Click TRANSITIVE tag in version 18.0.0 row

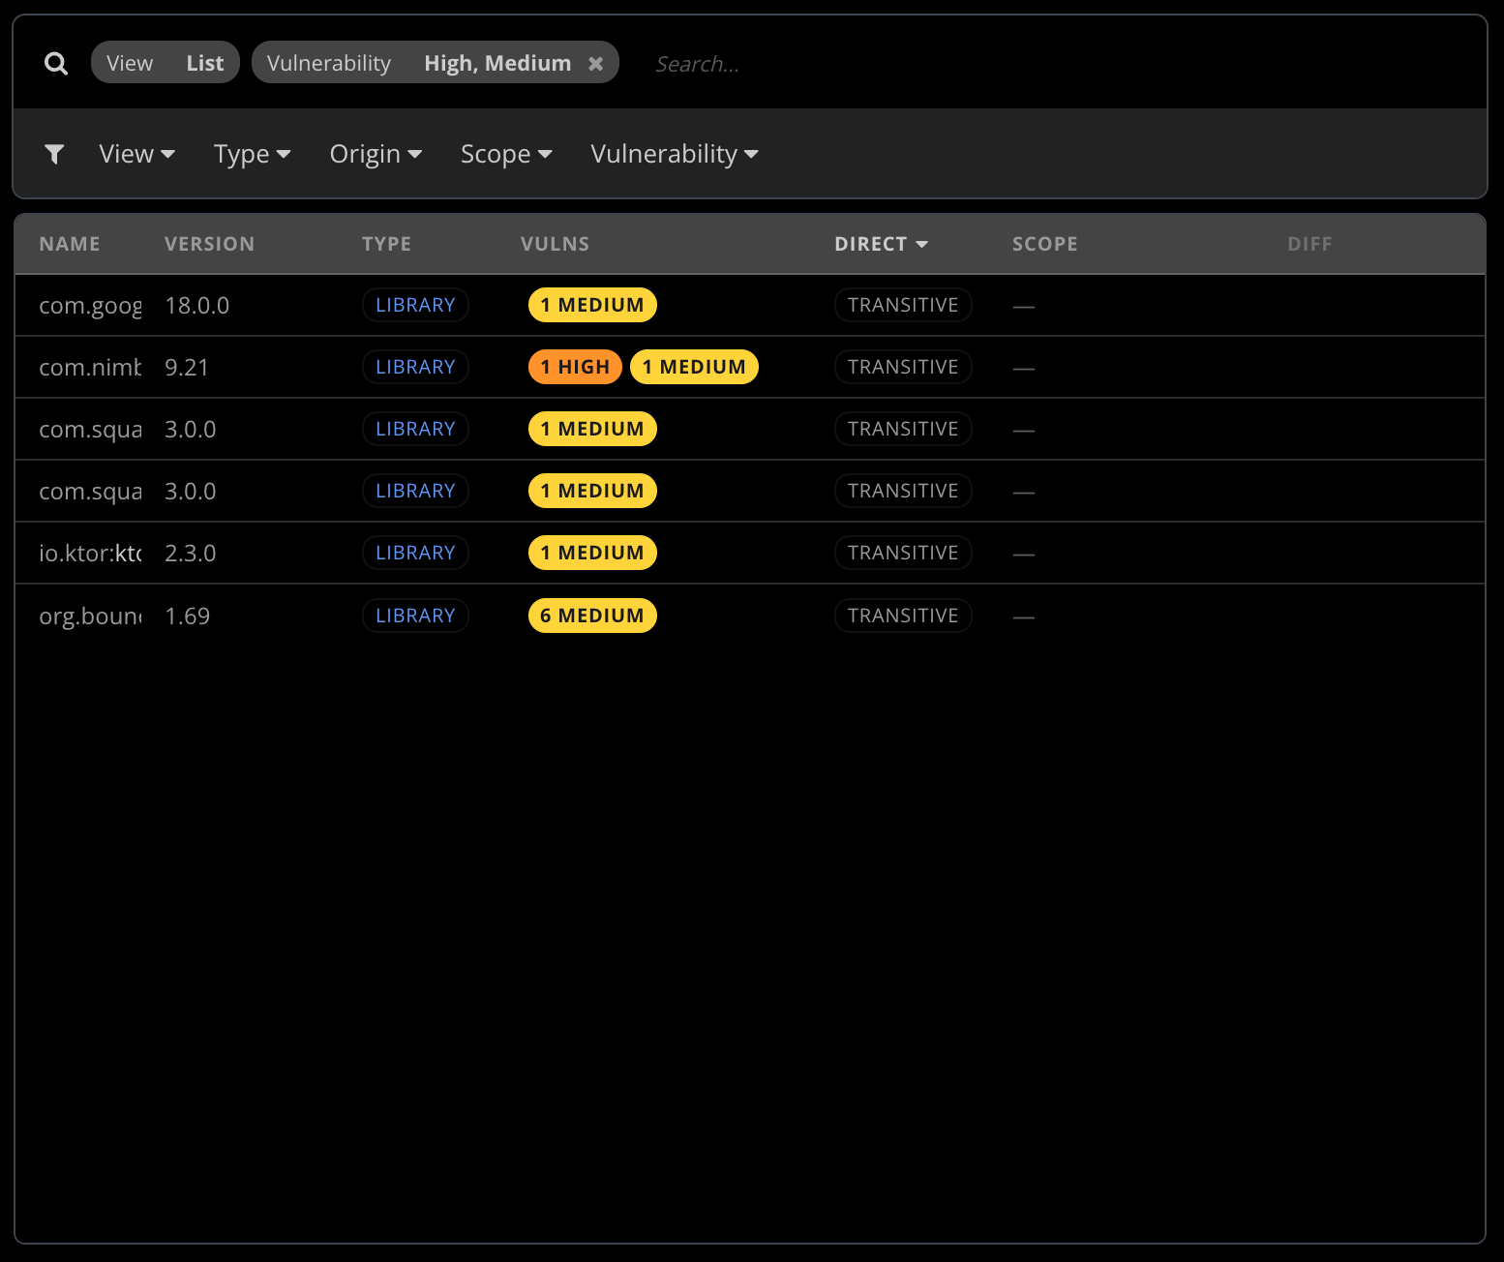pyautogui.click(x=903, y=305)
